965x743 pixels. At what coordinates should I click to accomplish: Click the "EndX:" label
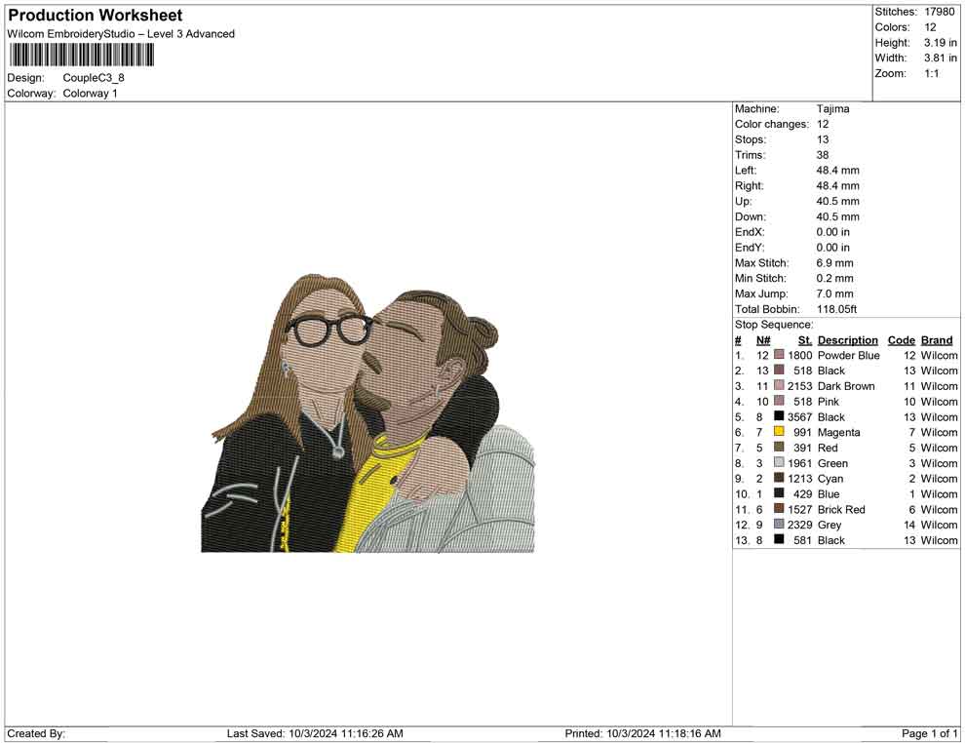[750, 232]
